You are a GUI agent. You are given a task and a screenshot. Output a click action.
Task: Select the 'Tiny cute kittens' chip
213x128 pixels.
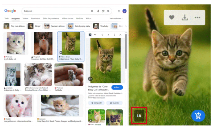pyautogui.click(x=15, y=26)
